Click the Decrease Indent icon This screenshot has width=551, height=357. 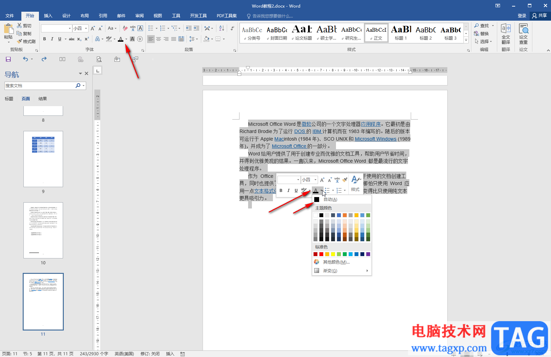click(189, 28)
